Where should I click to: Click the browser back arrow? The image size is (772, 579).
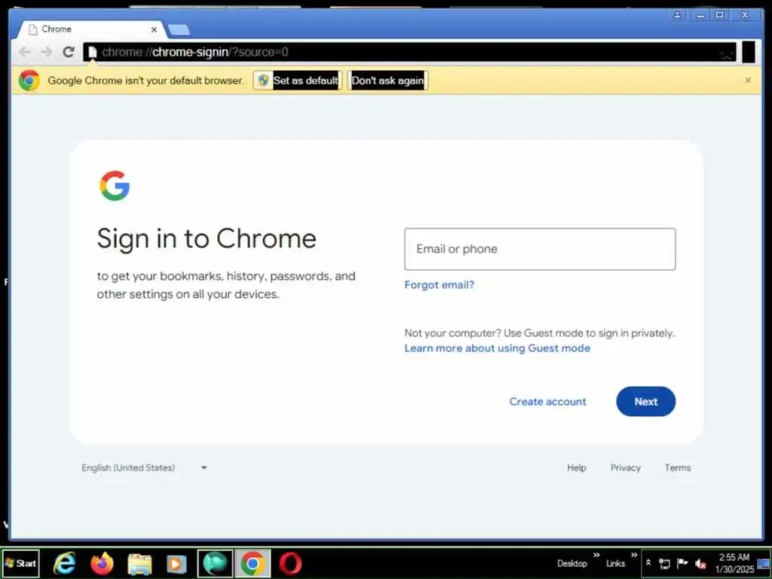25,52
